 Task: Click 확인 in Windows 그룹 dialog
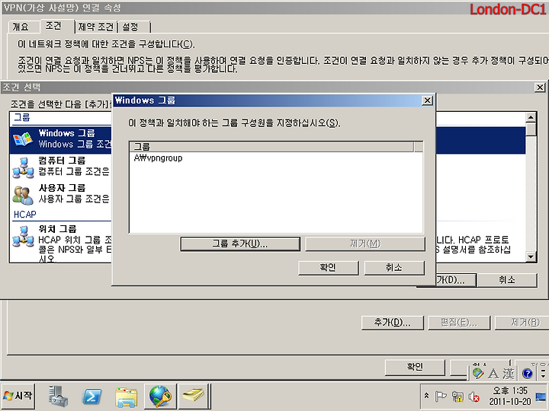click(328, 268)
